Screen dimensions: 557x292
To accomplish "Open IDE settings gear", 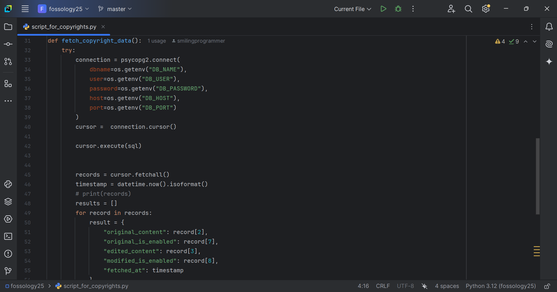I will pos(486,9).
